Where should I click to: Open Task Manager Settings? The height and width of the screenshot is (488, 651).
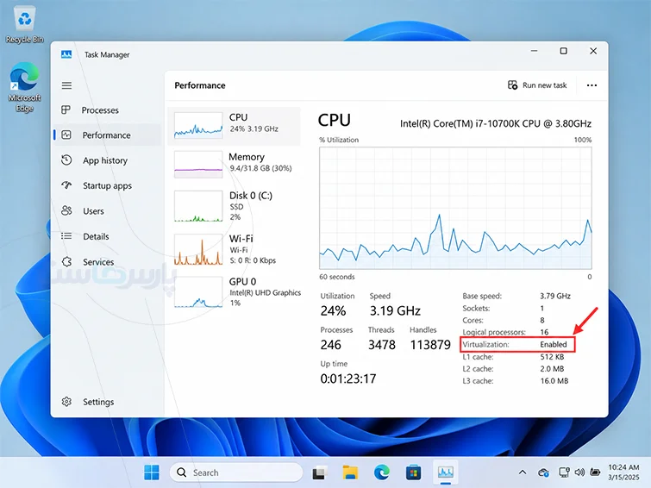click(98, 402)
